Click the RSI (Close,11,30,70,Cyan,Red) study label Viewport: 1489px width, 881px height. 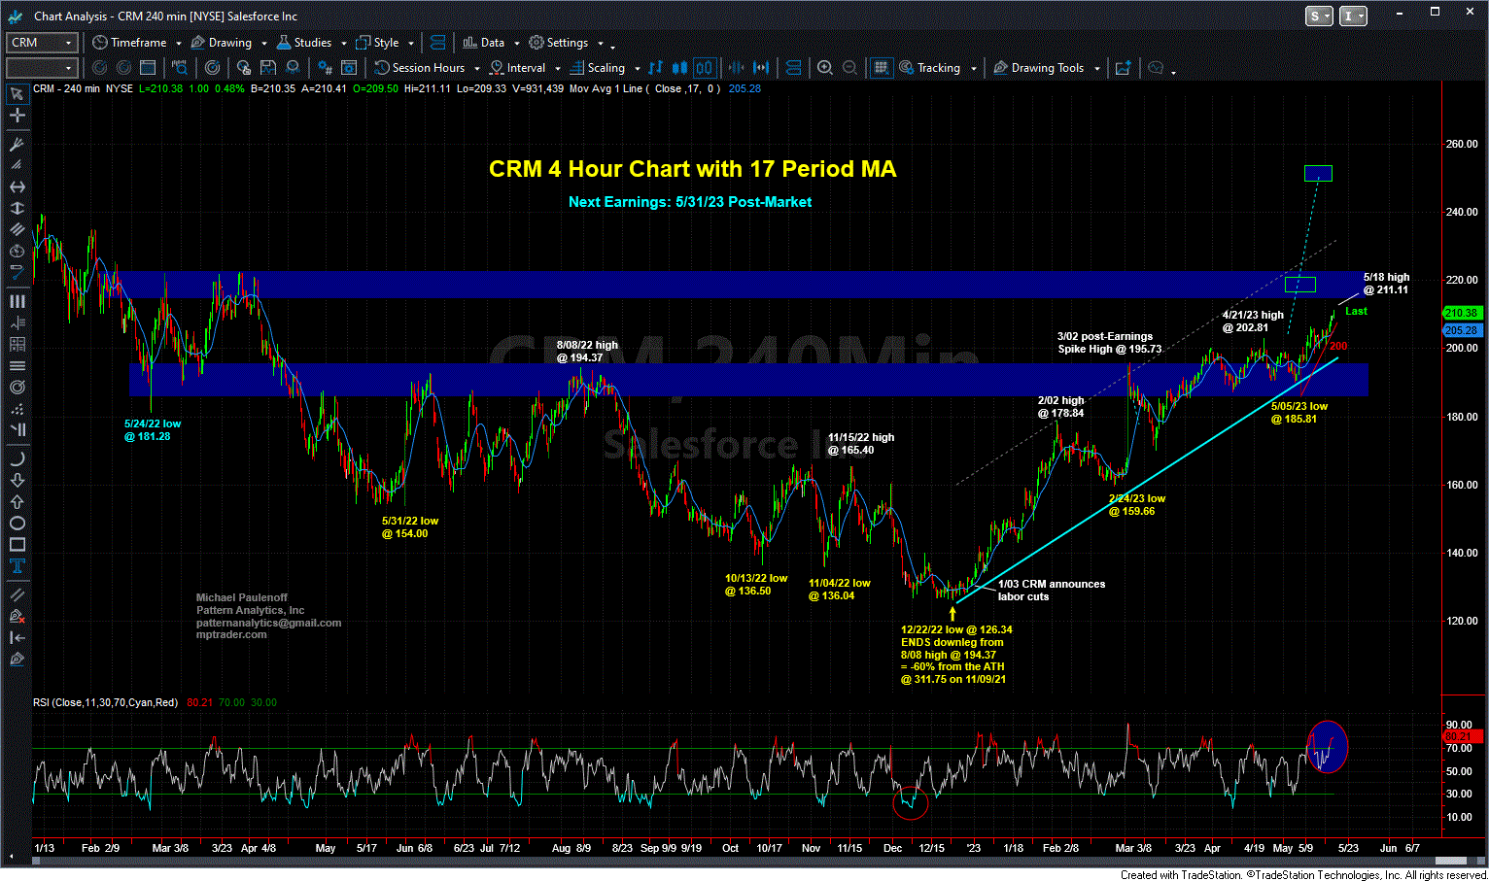coord(105,702)
